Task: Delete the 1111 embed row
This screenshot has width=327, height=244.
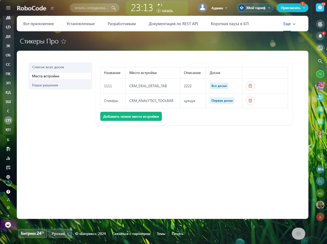Action: 250,86
